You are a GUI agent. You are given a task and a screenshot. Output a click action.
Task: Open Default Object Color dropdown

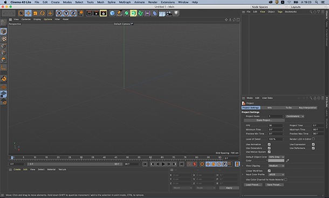(276, 157)
